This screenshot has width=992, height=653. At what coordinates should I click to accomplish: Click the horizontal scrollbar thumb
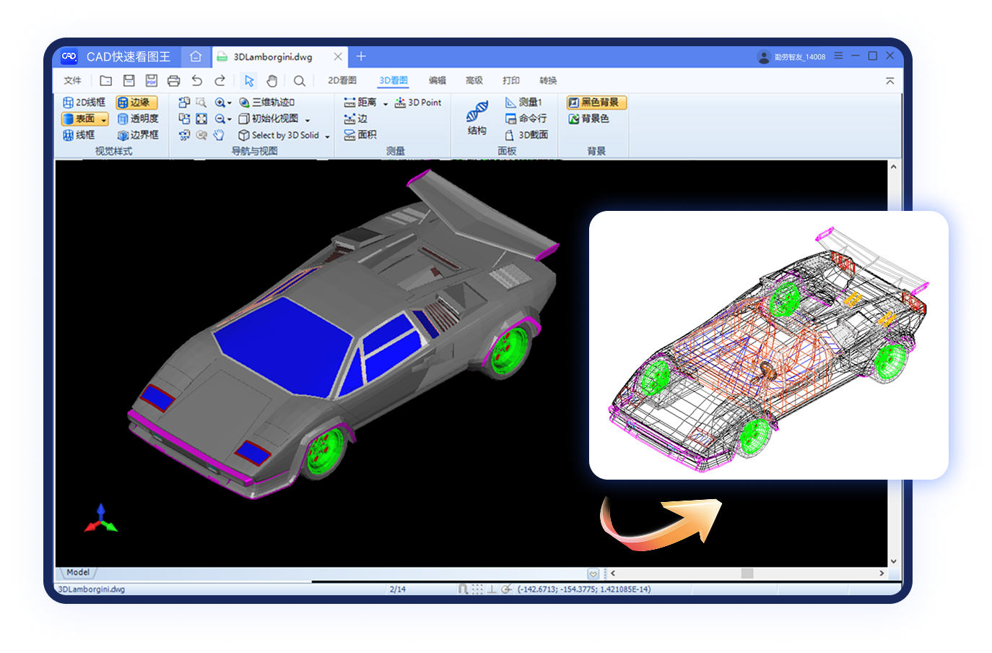tap(747, 574)
